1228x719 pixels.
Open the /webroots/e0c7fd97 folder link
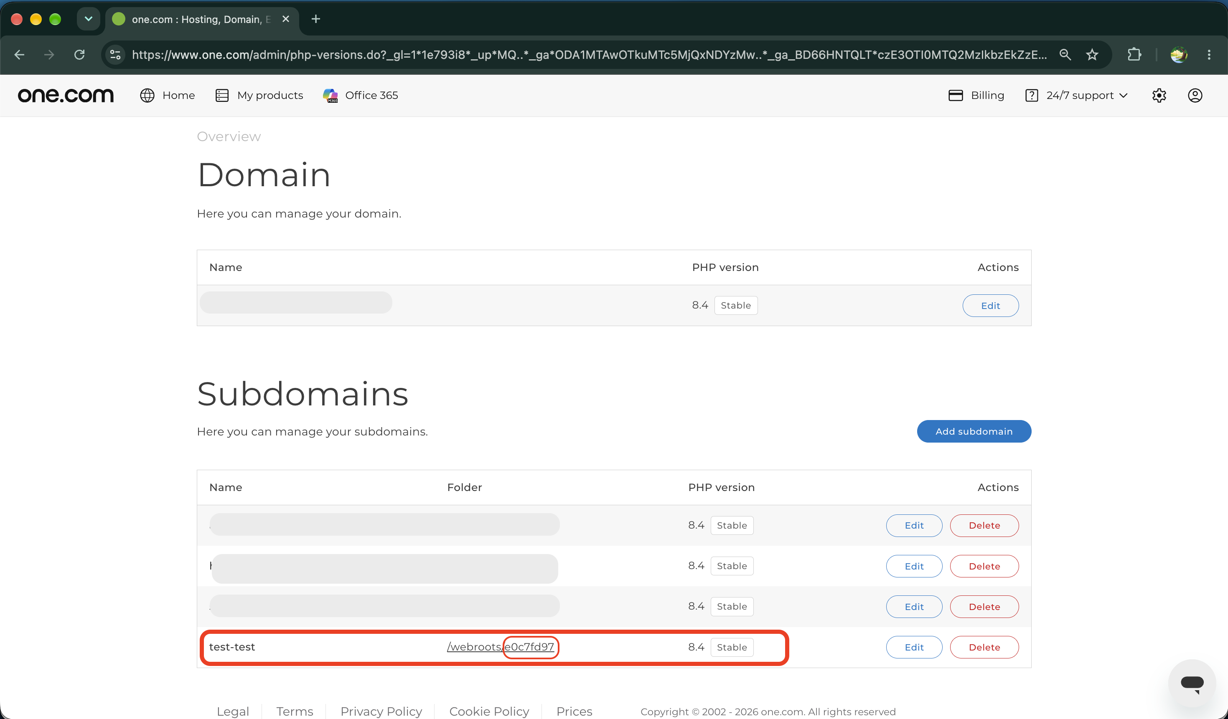[501, 647]
